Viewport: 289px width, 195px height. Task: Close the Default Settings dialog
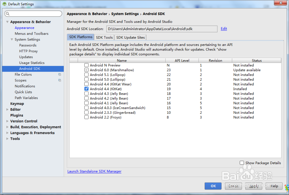coord(280,3)
